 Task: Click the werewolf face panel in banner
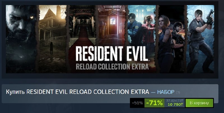tap(22, 39)
